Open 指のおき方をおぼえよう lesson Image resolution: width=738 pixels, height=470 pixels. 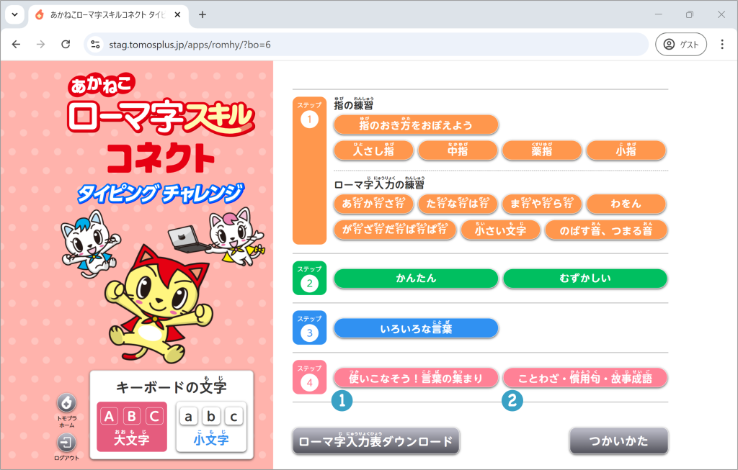pos(416,125)
